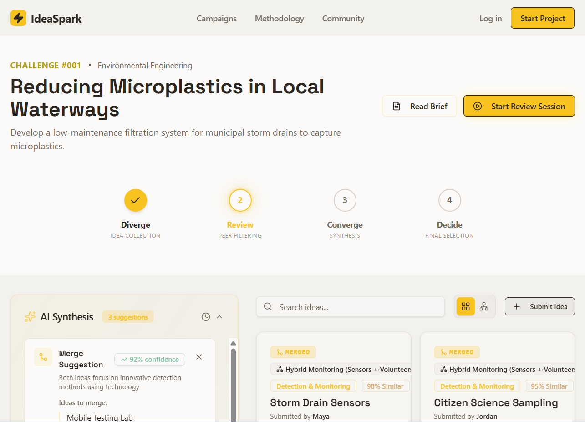Collapse the AI Synthesis panel
The image size is (585, 422).
pyautogui.click(x=219, y=317)
